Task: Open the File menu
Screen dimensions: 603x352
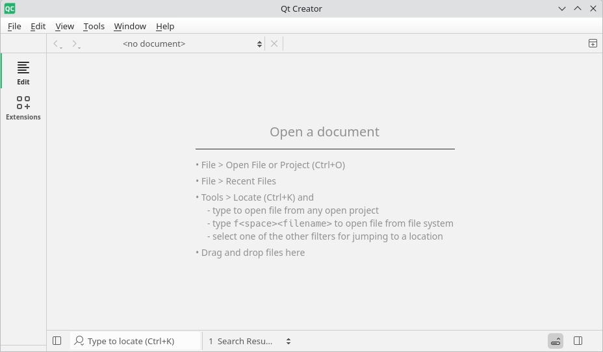Action: 14,26
